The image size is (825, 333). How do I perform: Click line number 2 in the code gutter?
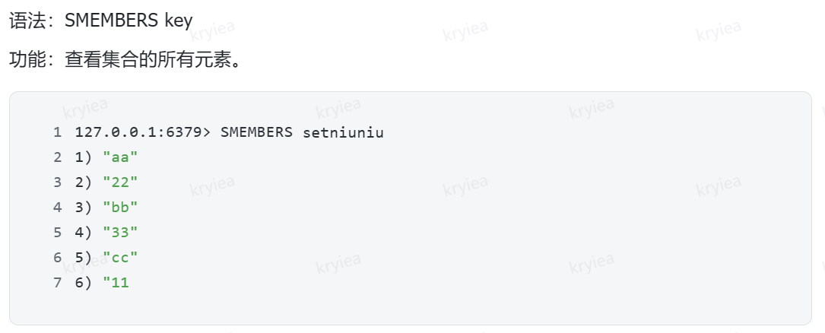(x=57, y=157)
